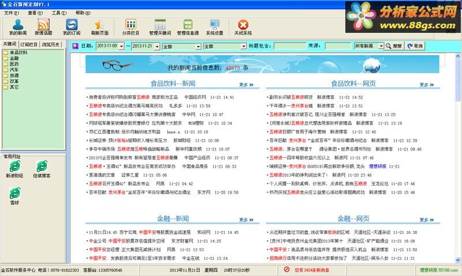Click scrollbar up arrow of news page
Screen dimensions: 462x276
point(458,56)
